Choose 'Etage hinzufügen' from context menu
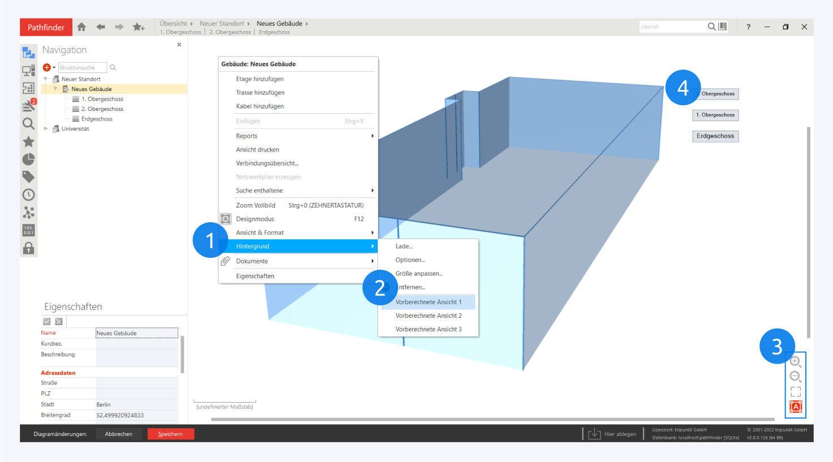The width and height of the screenshot is (833, 462). (260, 79)
